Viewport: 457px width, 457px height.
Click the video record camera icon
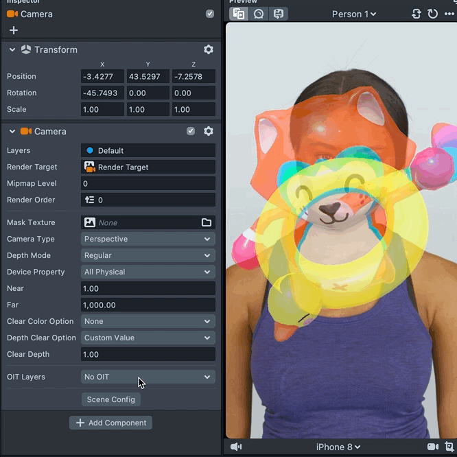pos(433,447)
